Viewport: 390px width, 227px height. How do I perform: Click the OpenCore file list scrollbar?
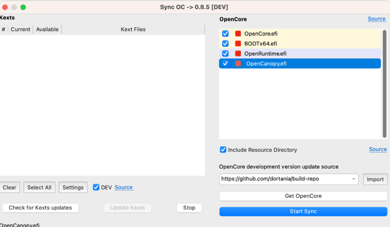tap(384, 83)
